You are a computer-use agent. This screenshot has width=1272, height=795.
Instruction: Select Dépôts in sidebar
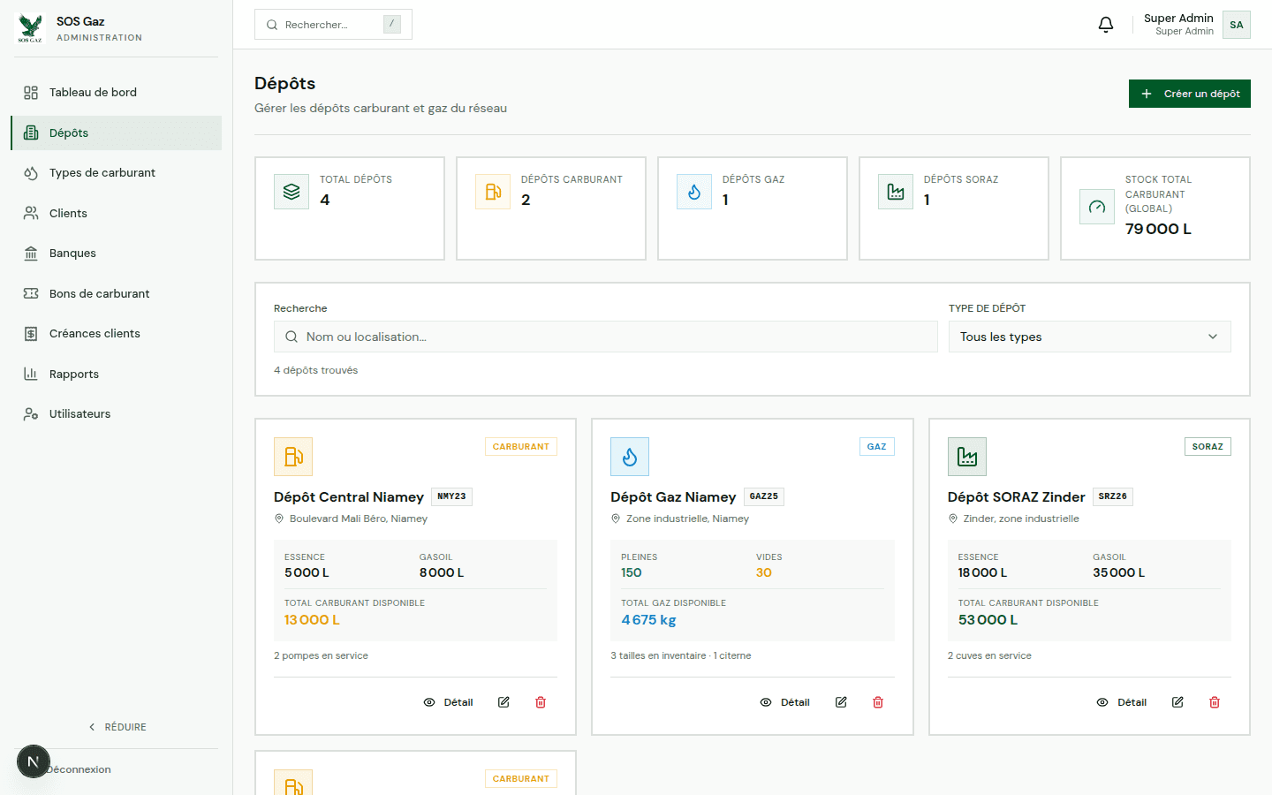click(116, 132)
